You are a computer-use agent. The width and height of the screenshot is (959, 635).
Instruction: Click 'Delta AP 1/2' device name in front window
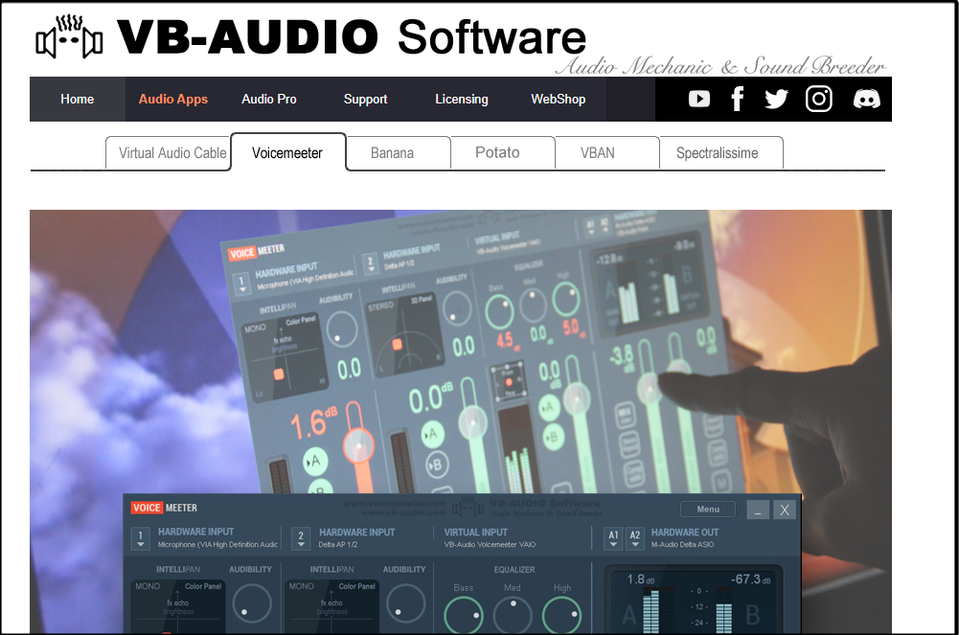337,545
